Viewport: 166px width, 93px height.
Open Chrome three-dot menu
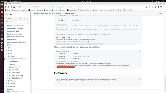point(164,7)
